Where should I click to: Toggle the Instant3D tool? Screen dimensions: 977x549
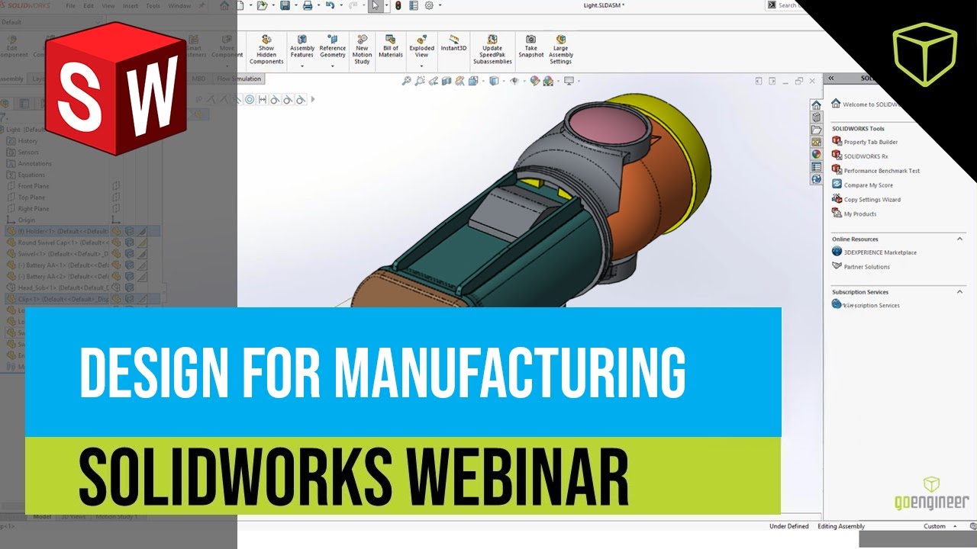pos(453,43)
